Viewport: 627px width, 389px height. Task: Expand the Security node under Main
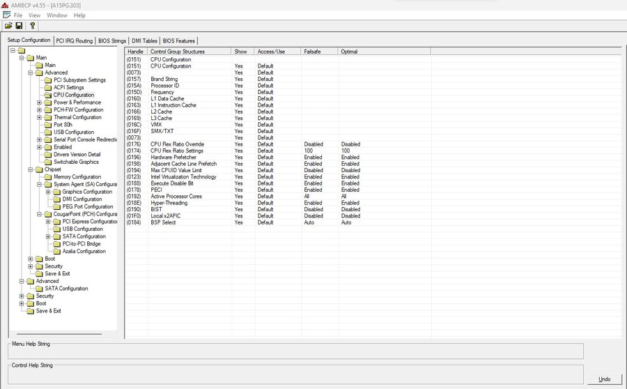[31, 266]
